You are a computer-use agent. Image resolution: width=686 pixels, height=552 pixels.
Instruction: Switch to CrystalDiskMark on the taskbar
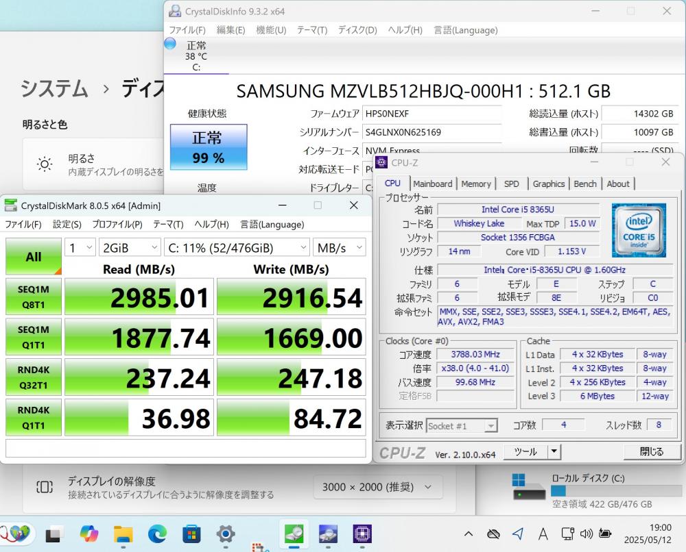coord(294,534)
